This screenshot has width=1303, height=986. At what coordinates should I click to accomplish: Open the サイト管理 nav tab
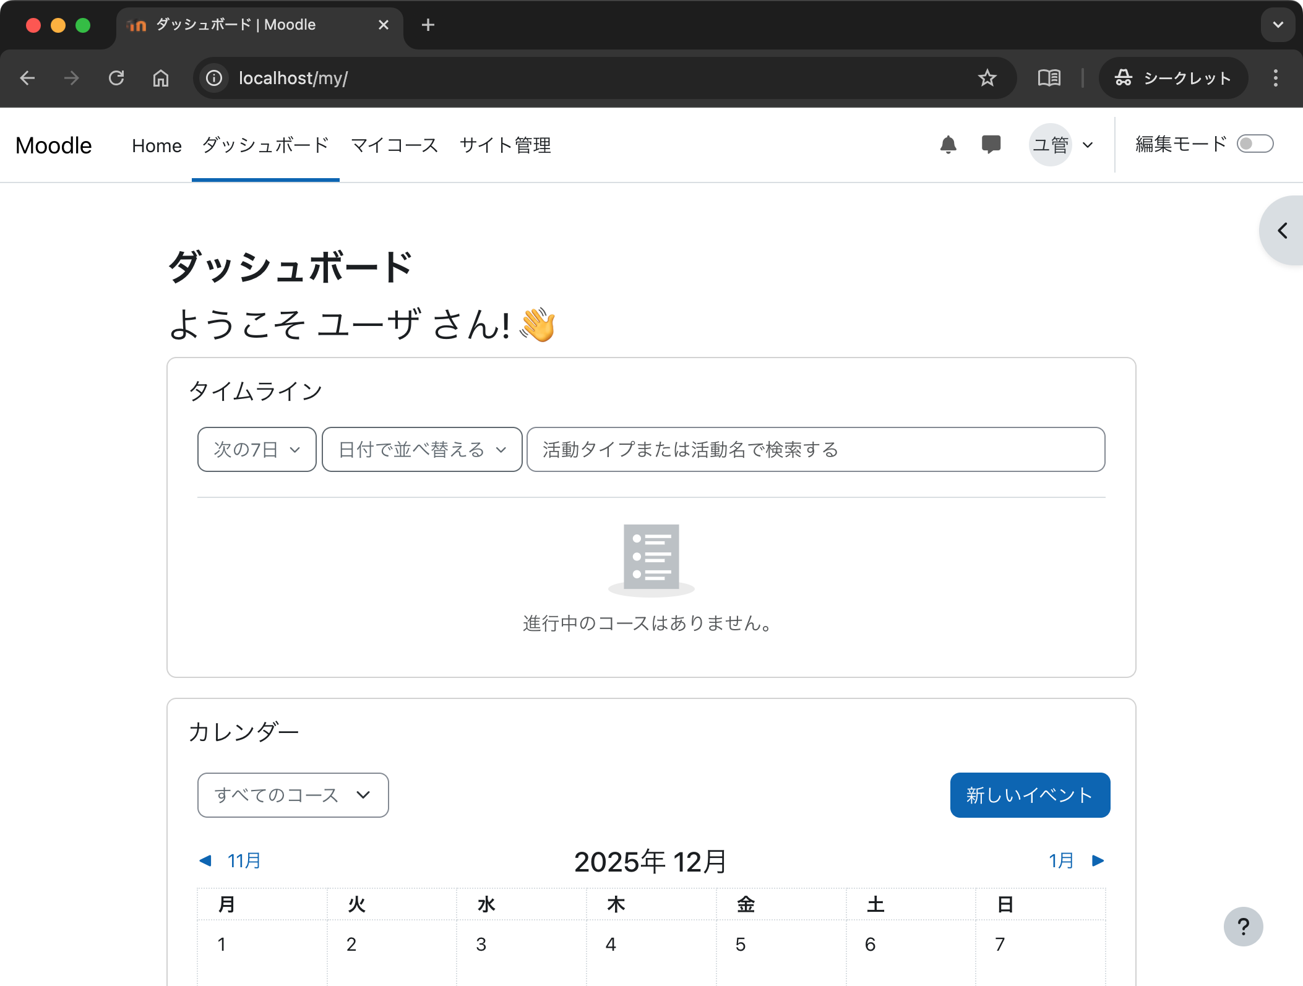coord(505,145)
